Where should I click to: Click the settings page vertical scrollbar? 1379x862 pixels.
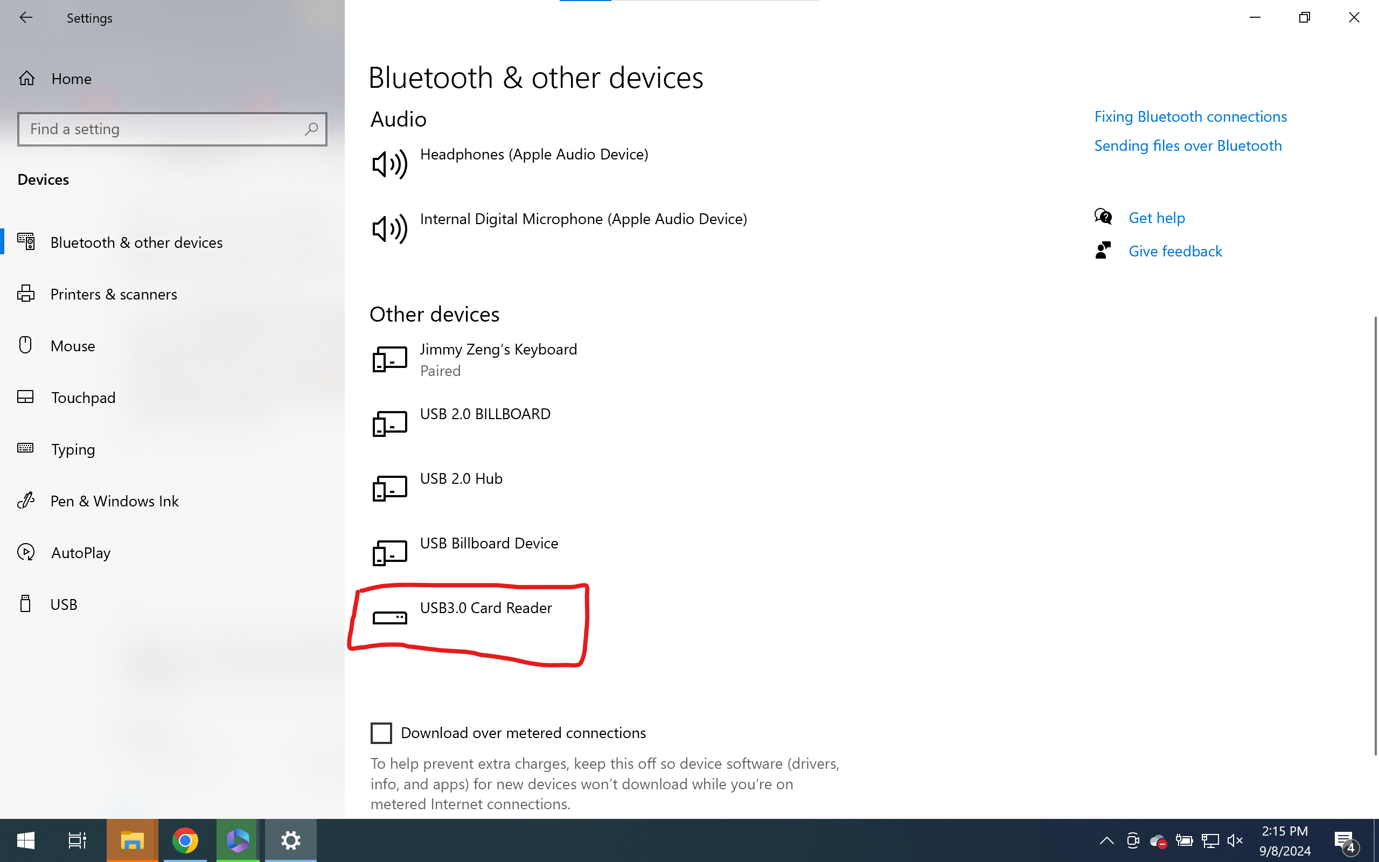(1375, 536)
